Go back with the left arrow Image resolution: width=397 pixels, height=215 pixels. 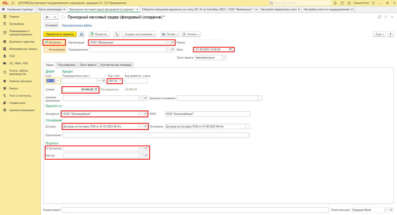[47, 17]
